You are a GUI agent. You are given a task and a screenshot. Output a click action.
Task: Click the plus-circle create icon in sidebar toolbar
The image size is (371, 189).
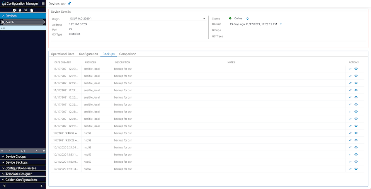pyautogui.click(x=14, y=10)
